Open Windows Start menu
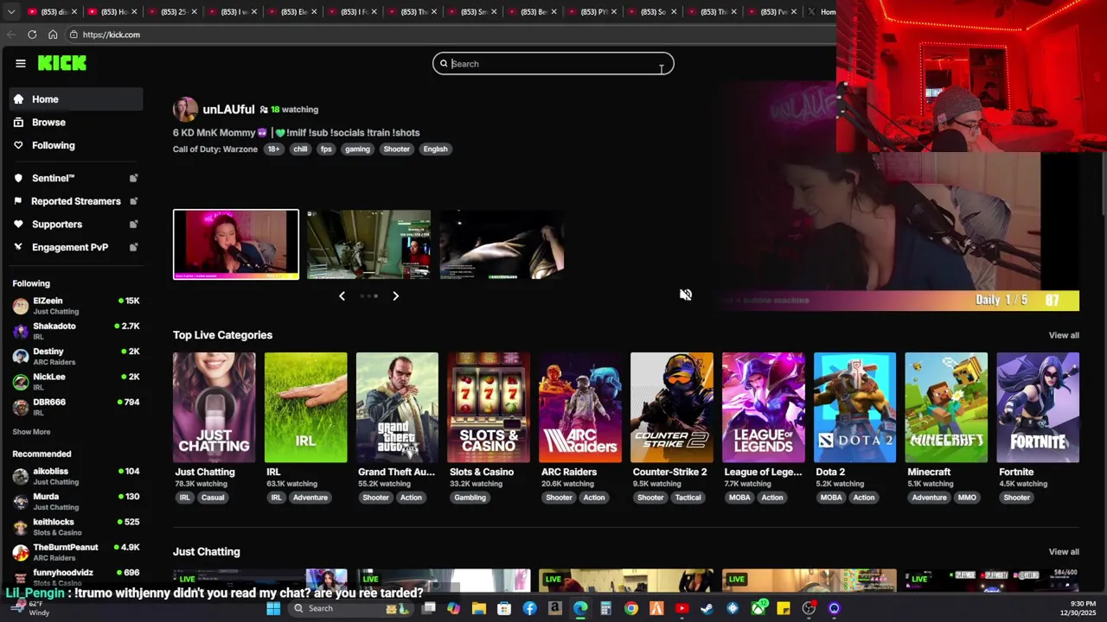1107x622 pixels. point(273,608)
